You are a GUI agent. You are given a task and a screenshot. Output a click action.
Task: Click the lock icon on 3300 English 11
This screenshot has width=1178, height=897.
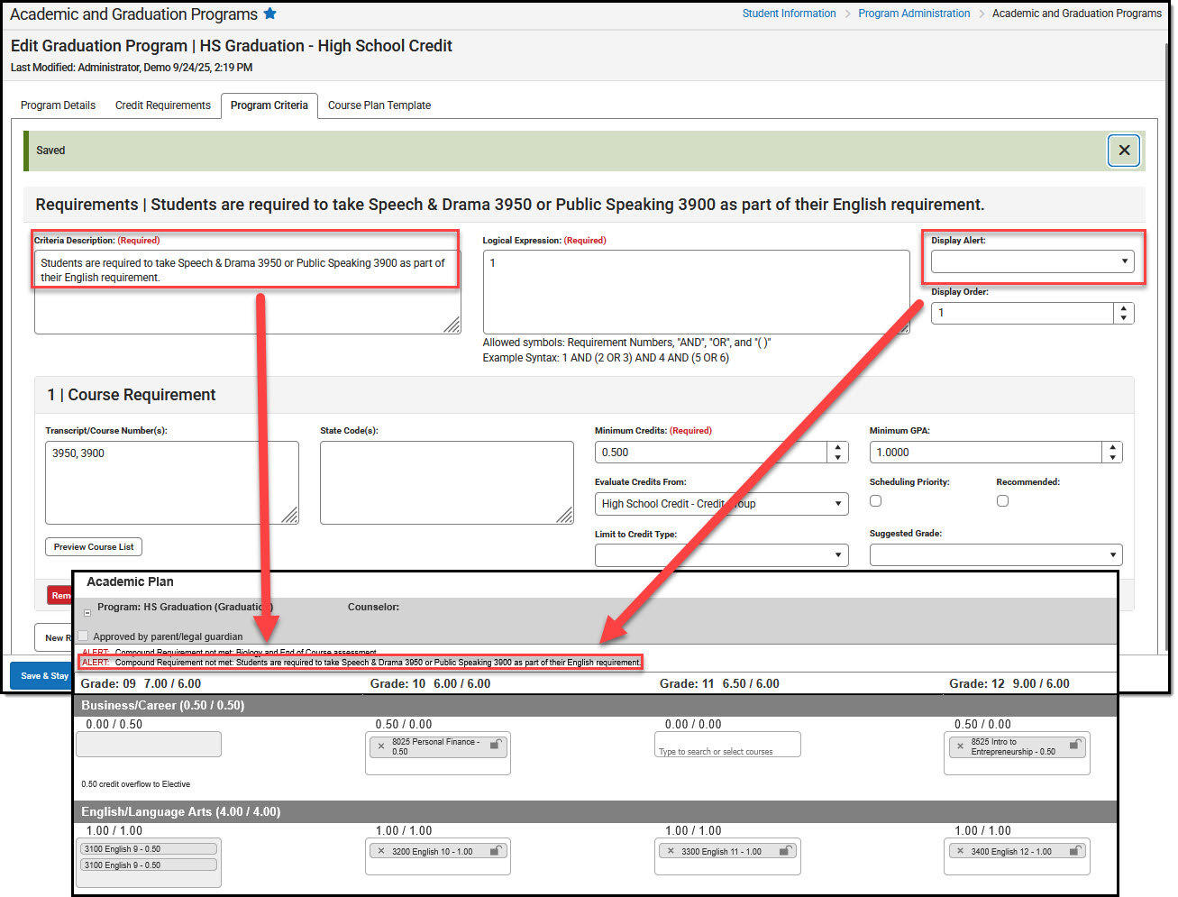pyautogui.click(x=785, y=851)
